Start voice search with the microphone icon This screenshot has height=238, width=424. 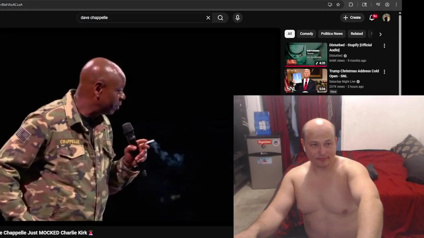(238, 18)
